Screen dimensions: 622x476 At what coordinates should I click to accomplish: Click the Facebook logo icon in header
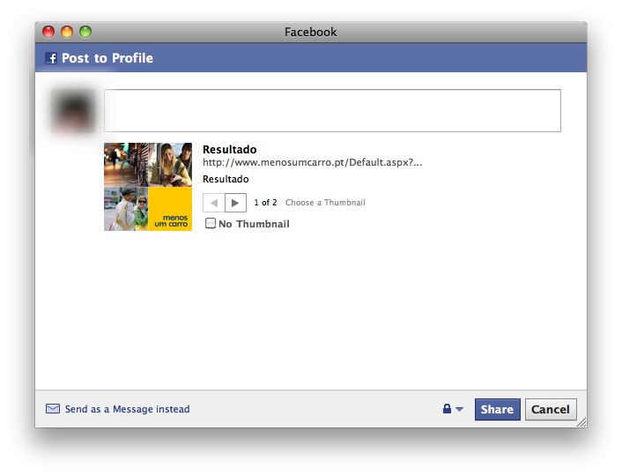click(x=51, y=58)
